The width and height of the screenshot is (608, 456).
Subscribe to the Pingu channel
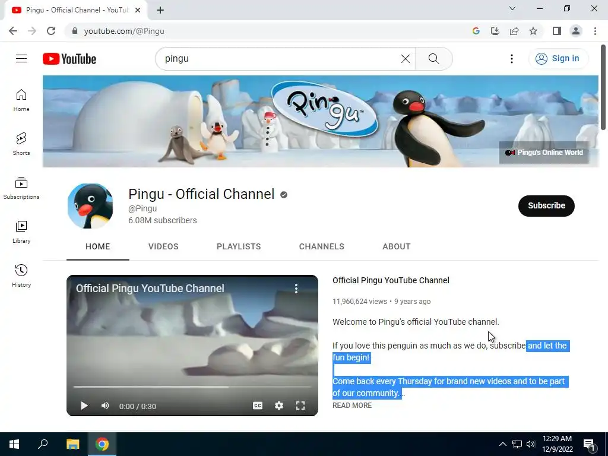coord(546,205)
